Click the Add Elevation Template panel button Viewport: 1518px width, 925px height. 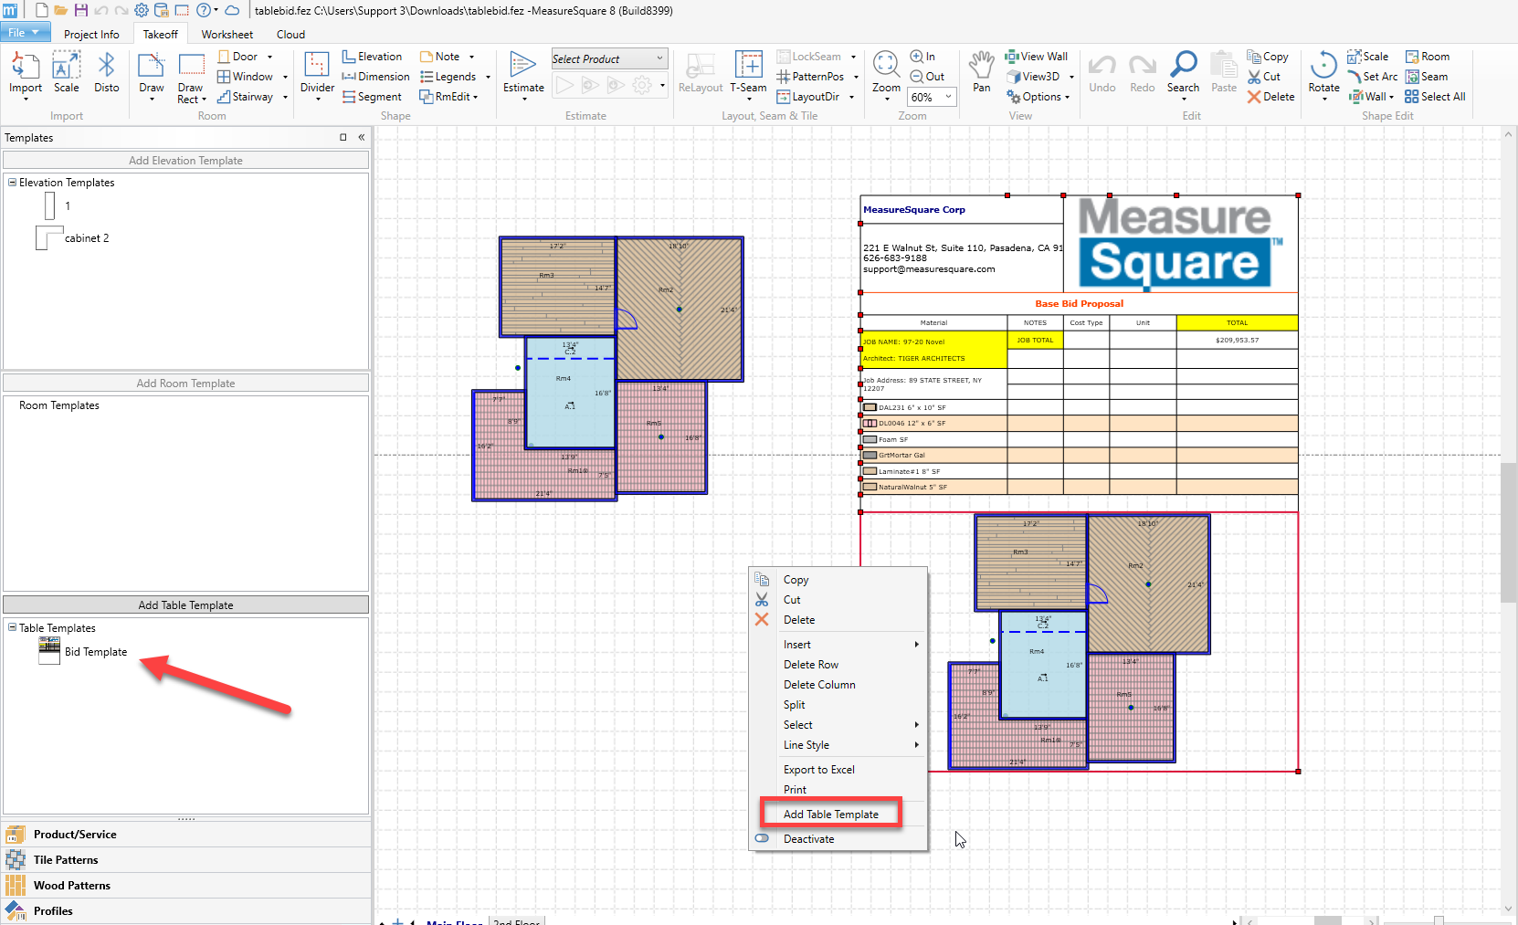click(x=186, y=161)
